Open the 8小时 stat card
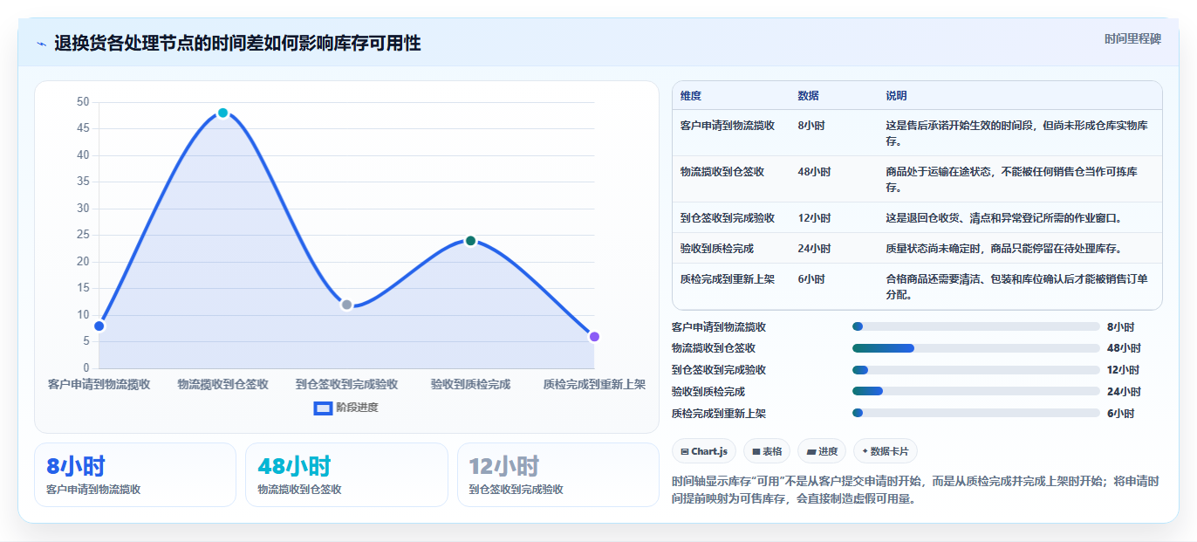1197x542 pixels. tap(135, 475)
